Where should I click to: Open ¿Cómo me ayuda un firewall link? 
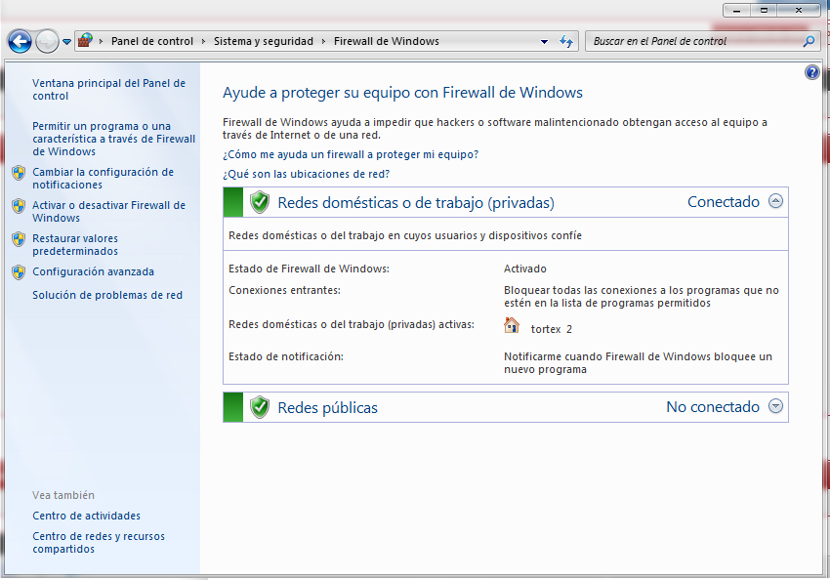point(351,154)
